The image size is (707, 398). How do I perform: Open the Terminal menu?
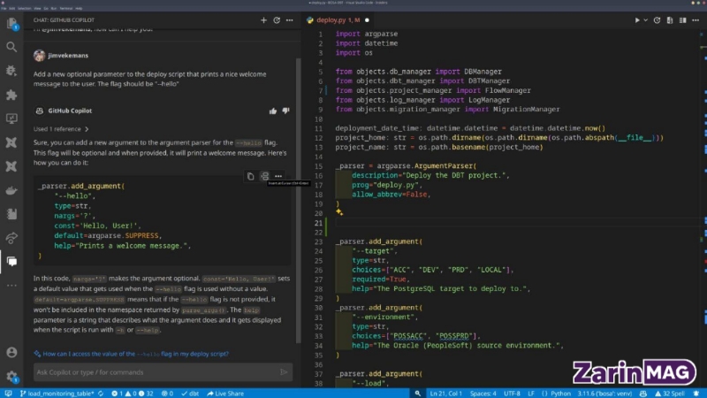[x=65, y=8]
